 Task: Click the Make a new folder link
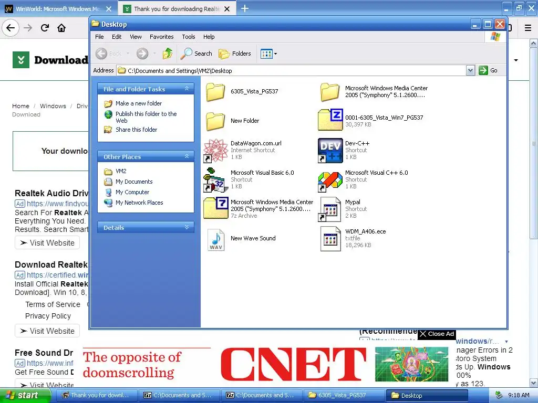point(139,103)
